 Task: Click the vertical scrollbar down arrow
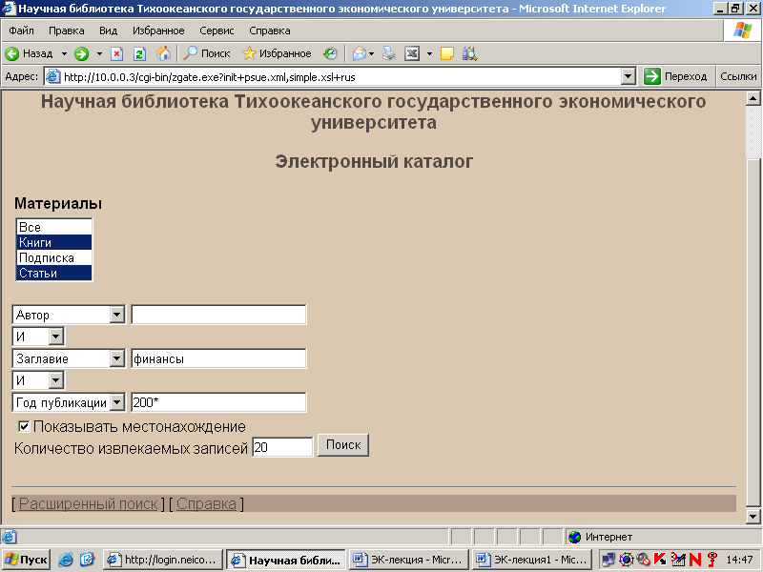click(753, 517)
